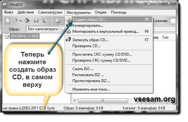Choose Изменить имя тома... entry

[x=109, y=89]
